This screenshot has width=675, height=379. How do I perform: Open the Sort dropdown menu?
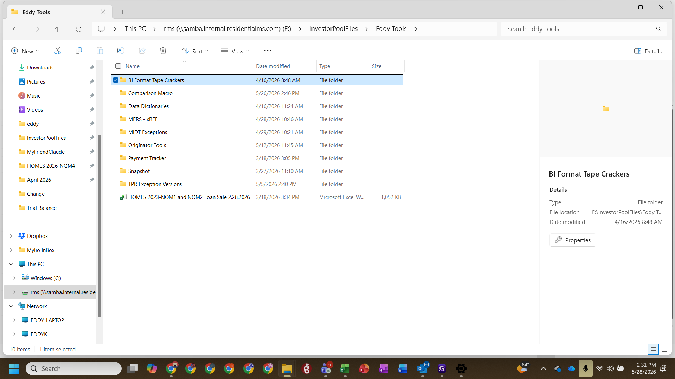195,51
